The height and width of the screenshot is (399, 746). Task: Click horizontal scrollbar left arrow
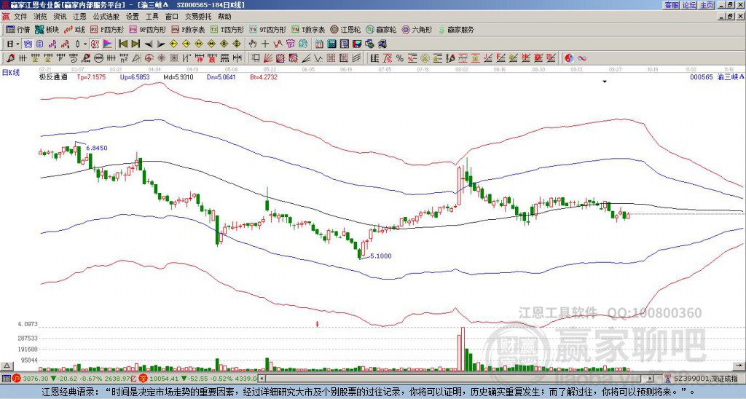pyautogui.click(x=262, y=379)
